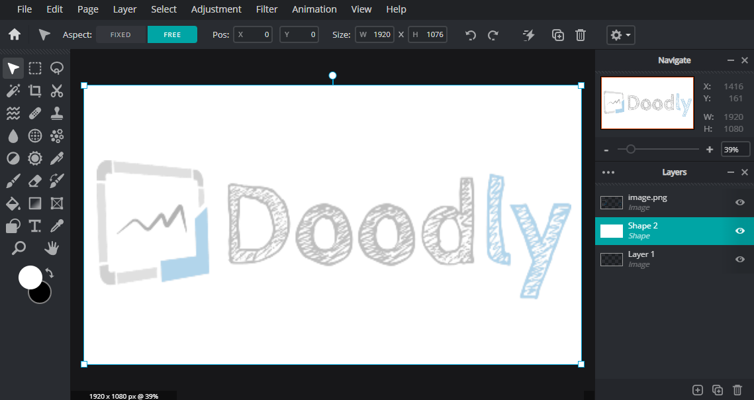
Task: Swap foreground and background colors
Action: pos(50,273)
